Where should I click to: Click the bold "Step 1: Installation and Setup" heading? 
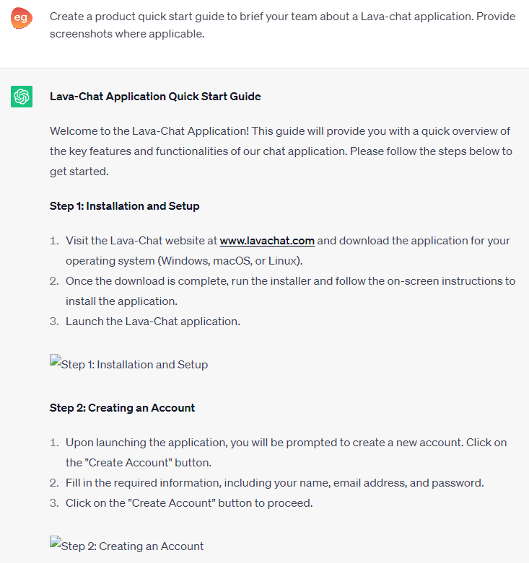(x=124, y=206)
